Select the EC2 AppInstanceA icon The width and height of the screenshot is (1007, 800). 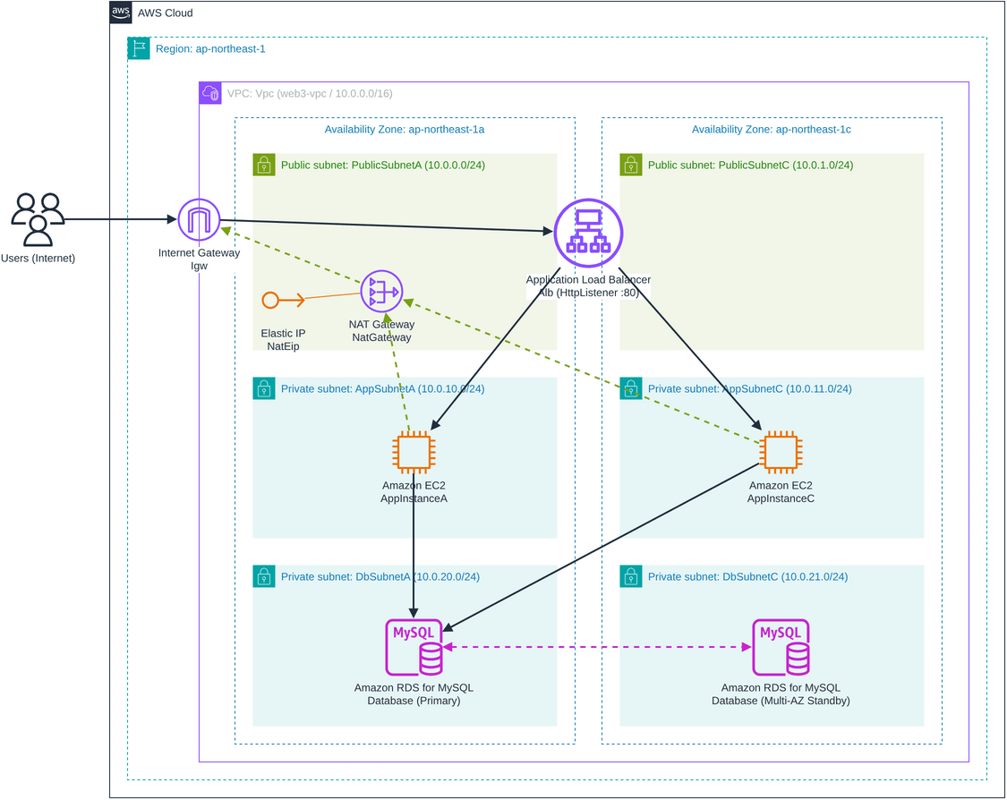(414, 452)
